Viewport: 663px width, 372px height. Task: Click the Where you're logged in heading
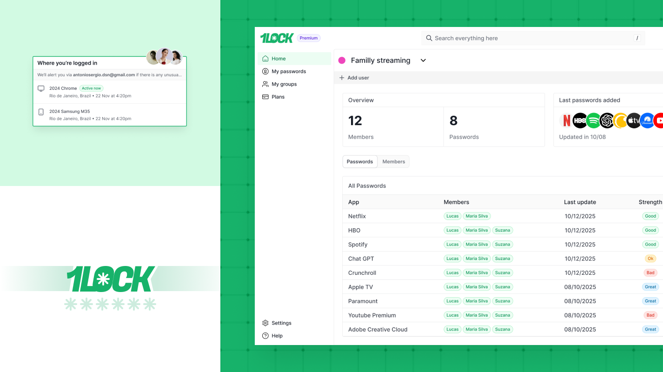tap(67, 63)
